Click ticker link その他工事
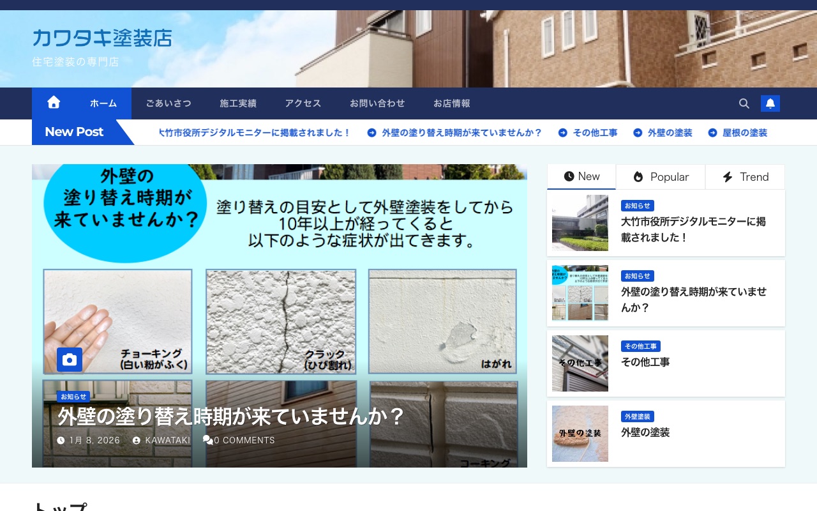Image resolution: width=817 pixels, height=511 pixels. tap(595, 133)
